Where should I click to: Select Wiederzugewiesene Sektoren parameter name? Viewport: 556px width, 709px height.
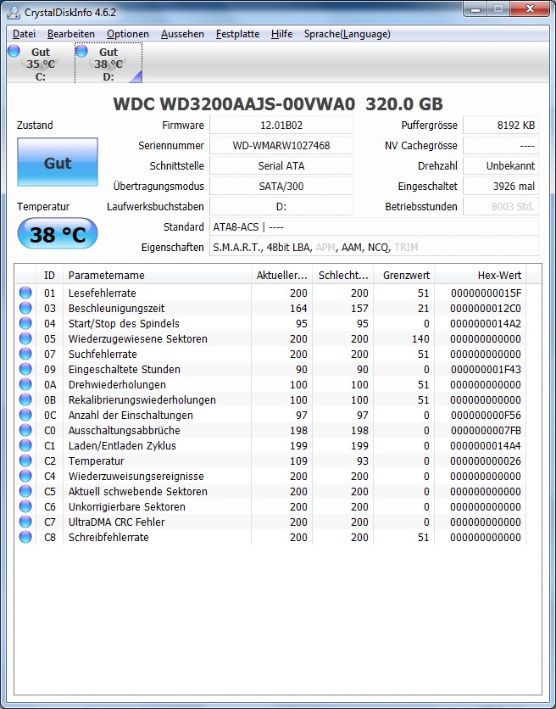tap(138, 338)
